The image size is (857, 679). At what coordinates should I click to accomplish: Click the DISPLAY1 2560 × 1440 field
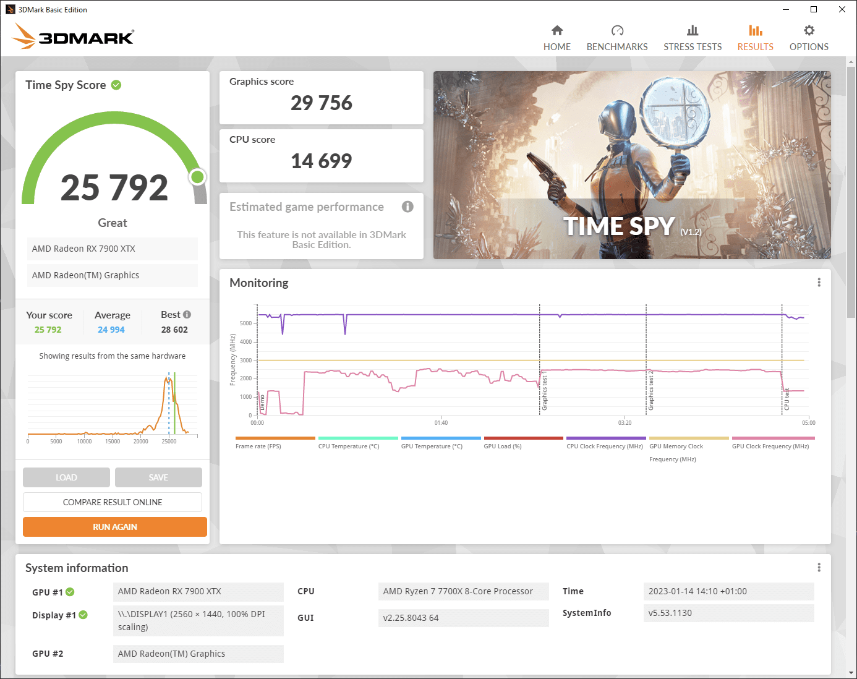point(198,620)
